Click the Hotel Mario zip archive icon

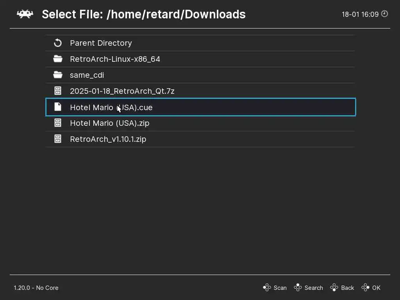[x=58, y=123]
